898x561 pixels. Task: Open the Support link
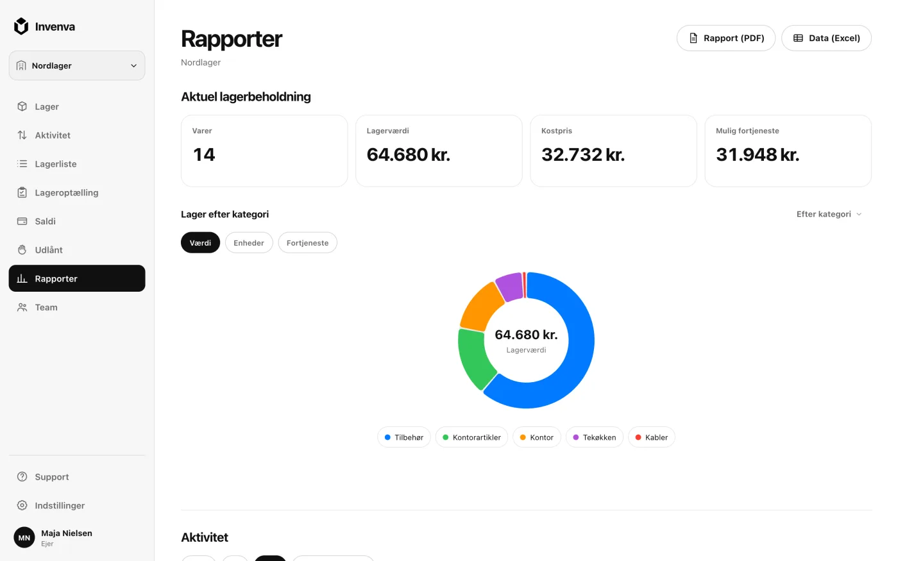77,477
